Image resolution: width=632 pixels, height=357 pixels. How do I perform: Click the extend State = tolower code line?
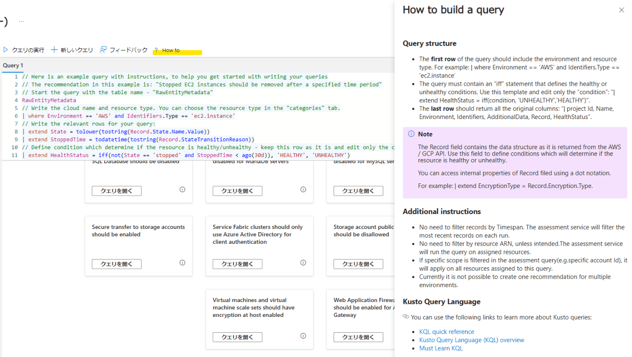pyautogui.click(x=116, y=132)
